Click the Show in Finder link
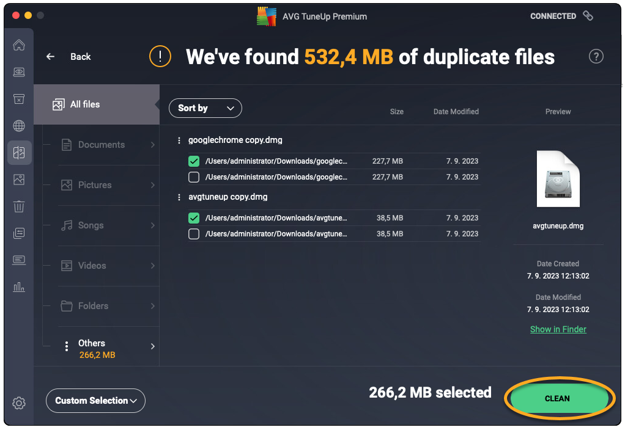Viewport: 625px width, 430px height. click(558, 329)
